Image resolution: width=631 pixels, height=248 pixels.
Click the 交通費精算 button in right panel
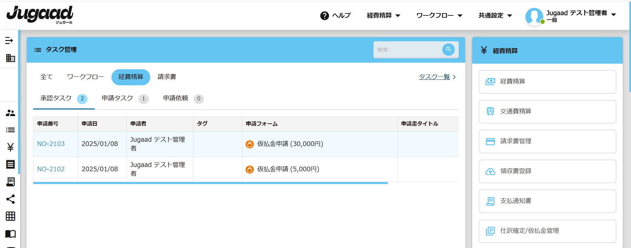[547, 112]
